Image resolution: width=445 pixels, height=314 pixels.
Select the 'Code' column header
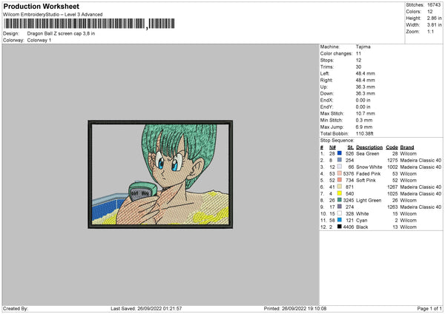pyautogui.click(x=392, y=147)
